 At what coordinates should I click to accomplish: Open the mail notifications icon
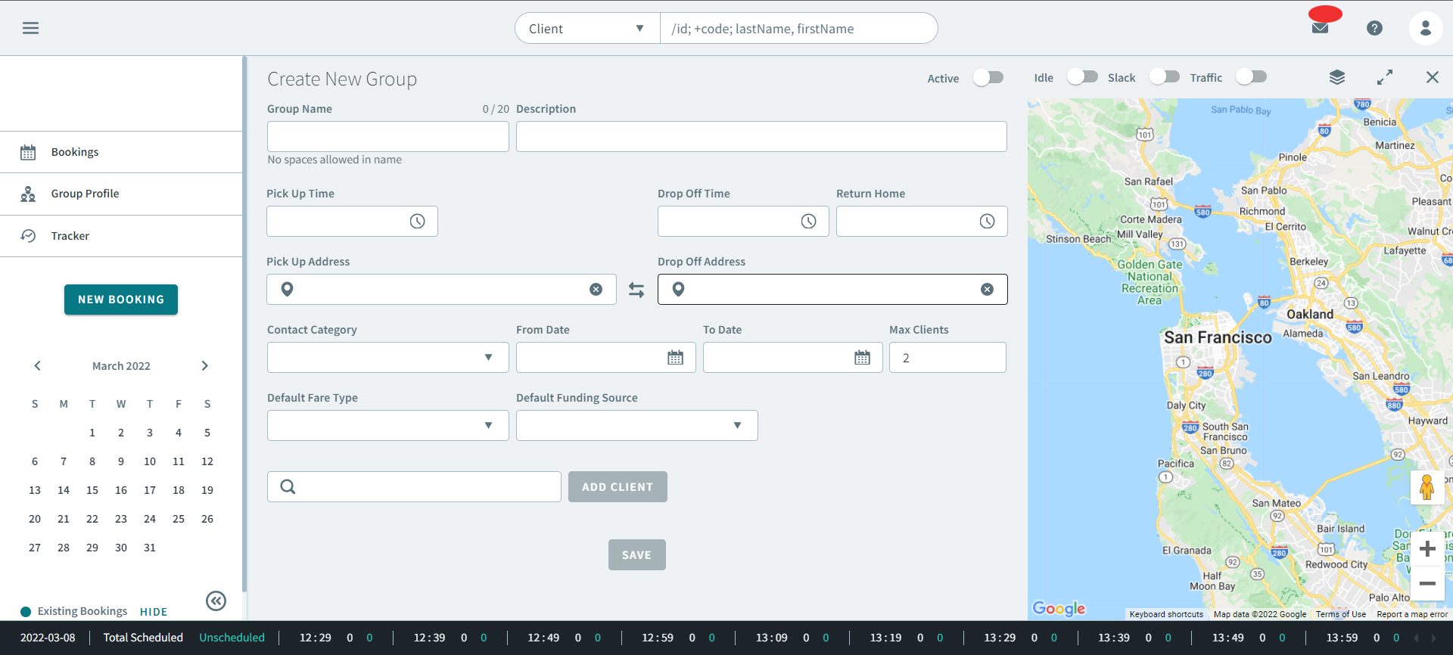[1320, 28]
